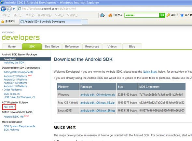Select the Android SDK browser tab
This screenshot has height=141, width=192.
click(50, 22)
